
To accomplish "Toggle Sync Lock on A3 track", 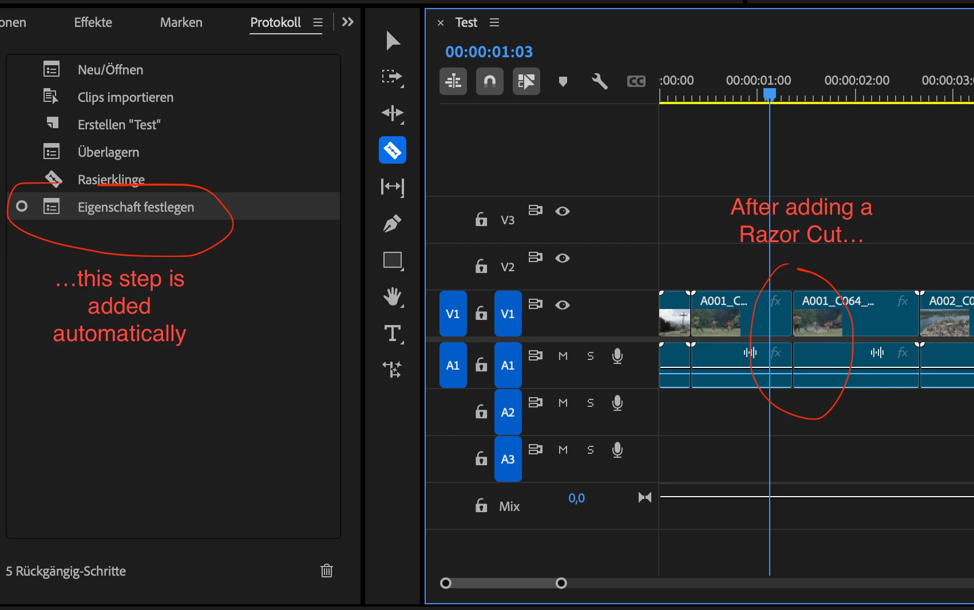I will click(535, 449).
